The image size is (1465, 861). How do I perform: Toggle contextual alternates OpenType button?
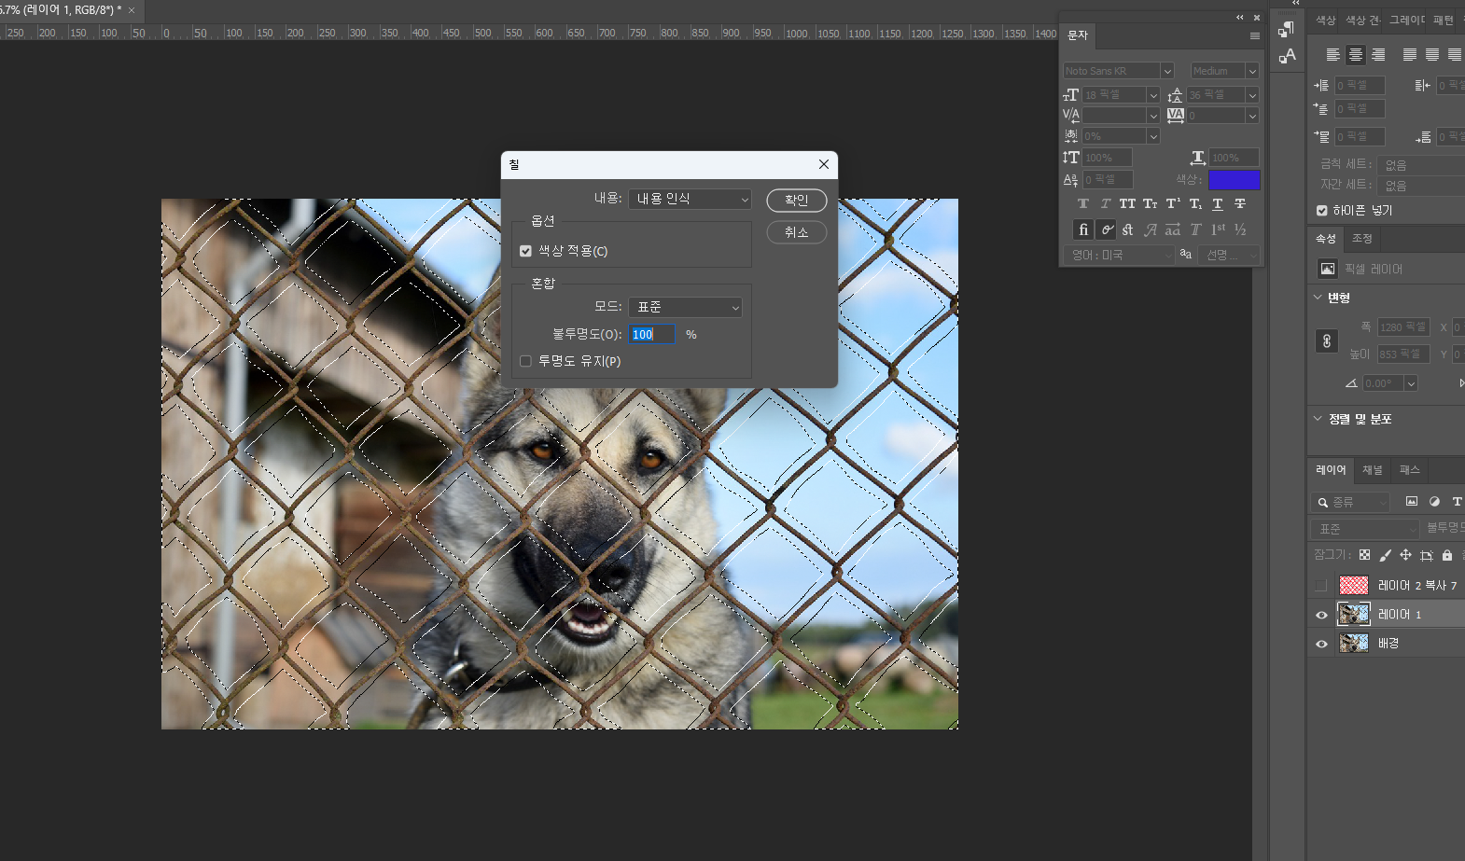click(x=1106, y=229)
